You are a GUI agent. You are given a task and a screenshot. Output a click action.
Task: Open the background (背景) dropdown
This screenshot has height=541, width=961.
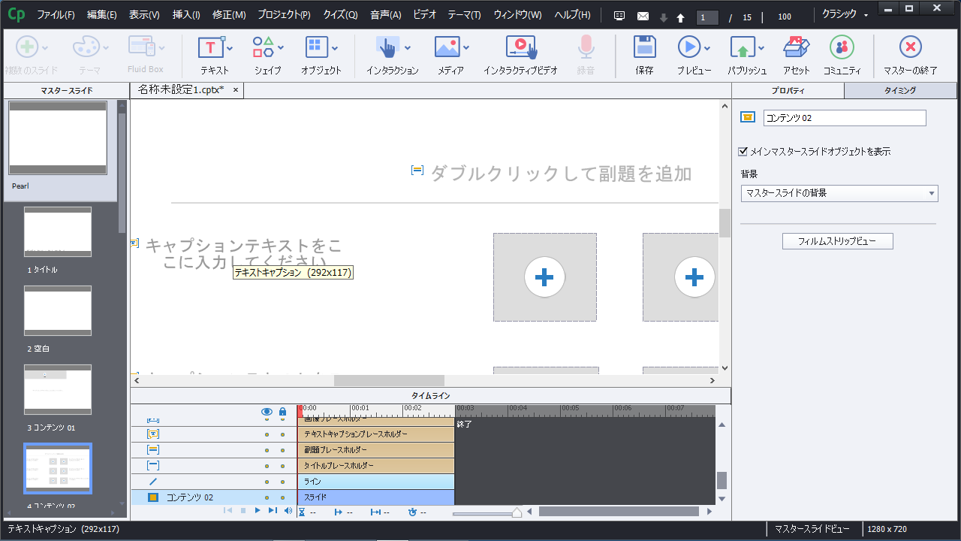pos(839,194)
